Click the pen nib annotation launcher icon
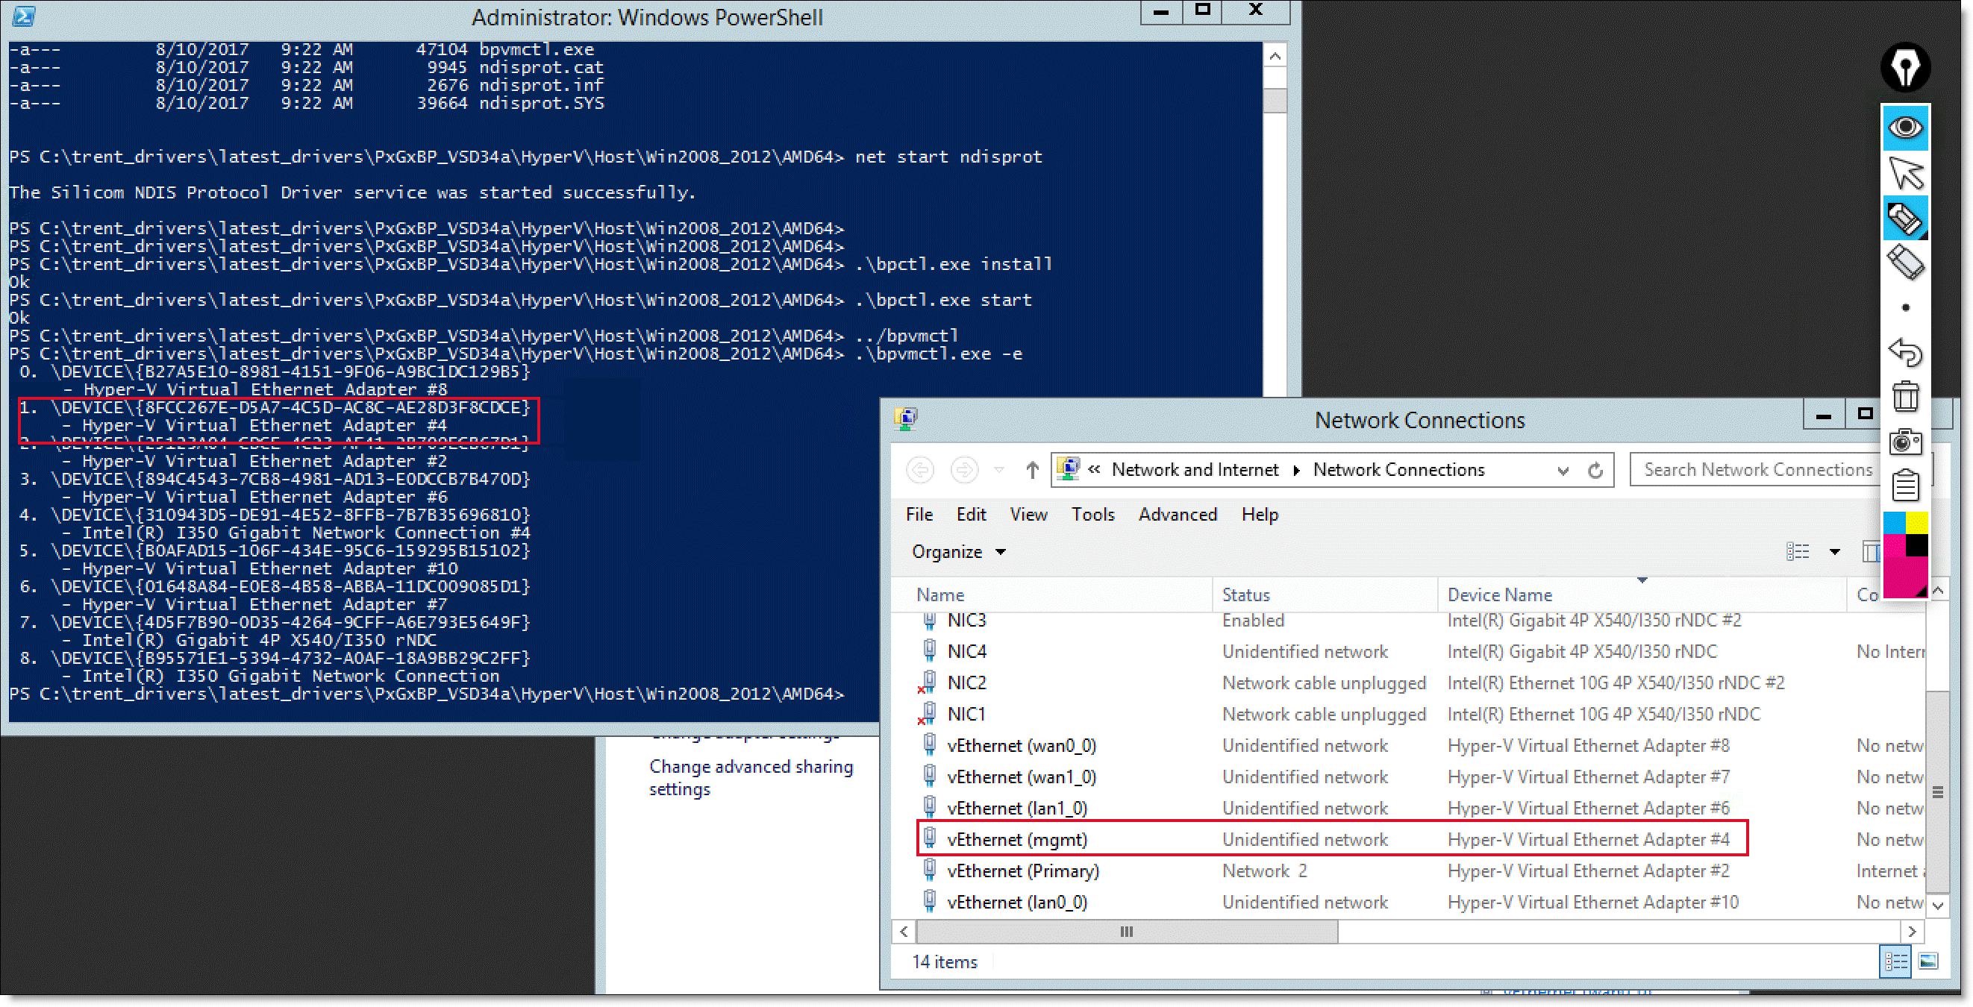 (x=1905, y=67)
